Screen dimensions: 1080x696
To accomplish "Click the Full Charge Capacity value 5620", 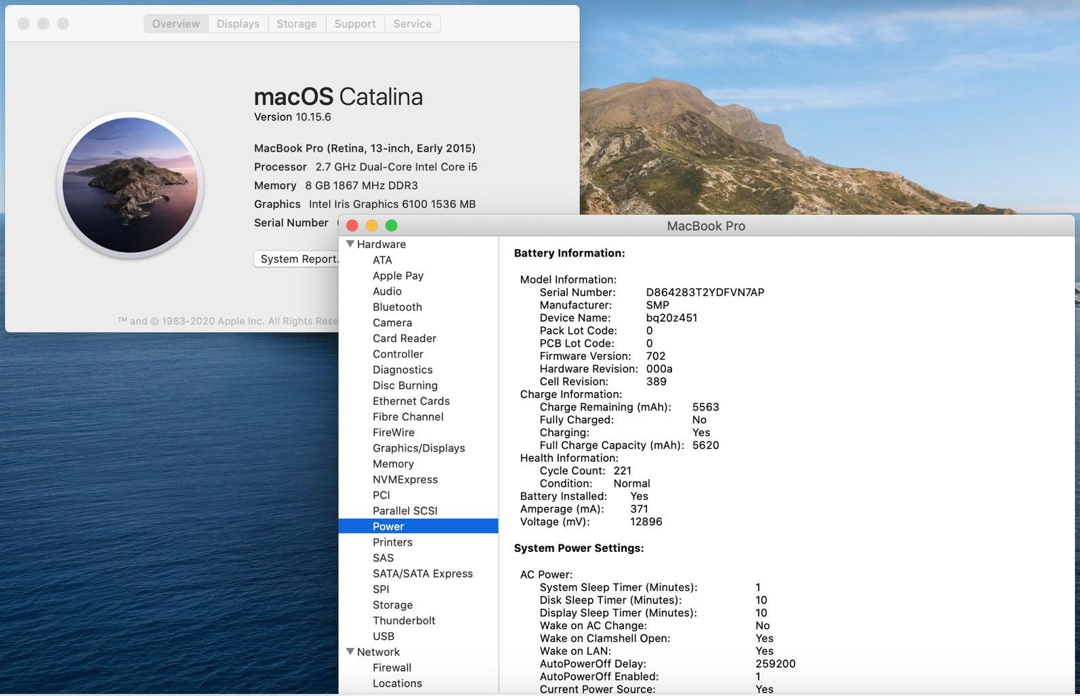I will click(705, 445).
